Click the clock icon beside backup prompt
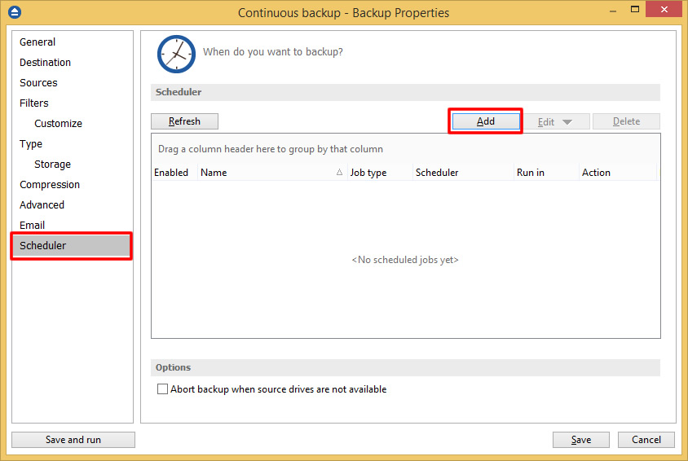This screenshot has width=688, height=461. coord(176,54)
